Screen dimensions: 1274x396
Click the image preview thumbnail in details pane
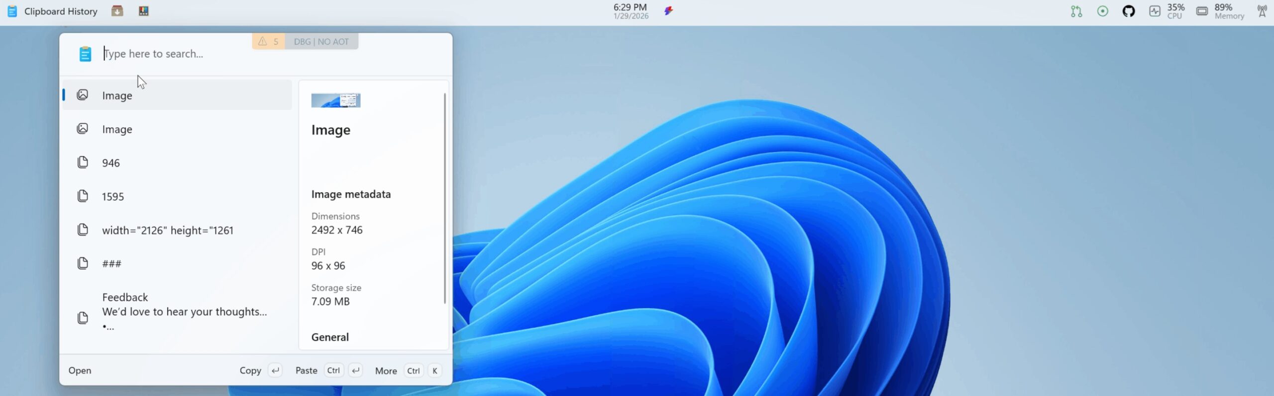335,100
